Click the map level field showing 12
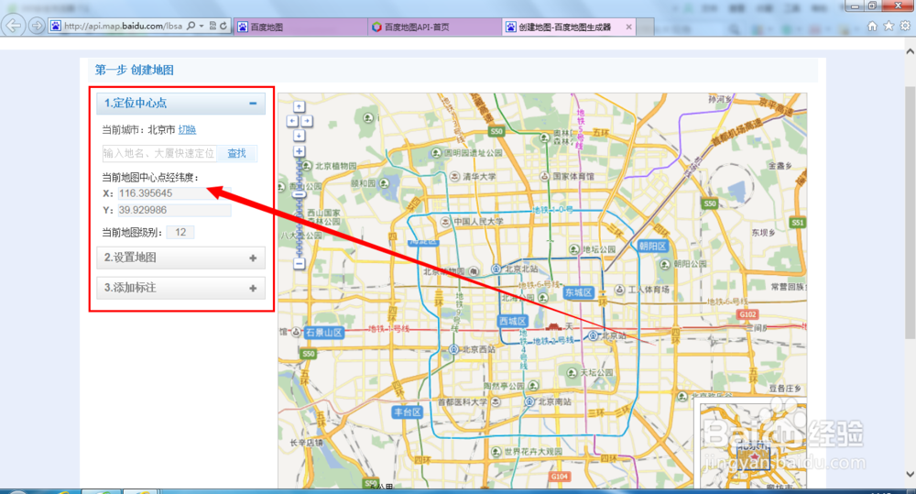Image resolution: width=916 pixels, height=494 pixels. [180, 232]
